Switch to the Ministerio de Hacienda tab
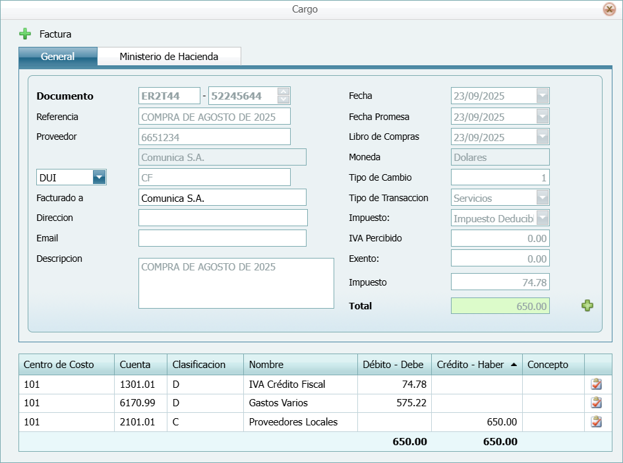The width and height of the screenshot is (623, 463). tap(169, 57)
